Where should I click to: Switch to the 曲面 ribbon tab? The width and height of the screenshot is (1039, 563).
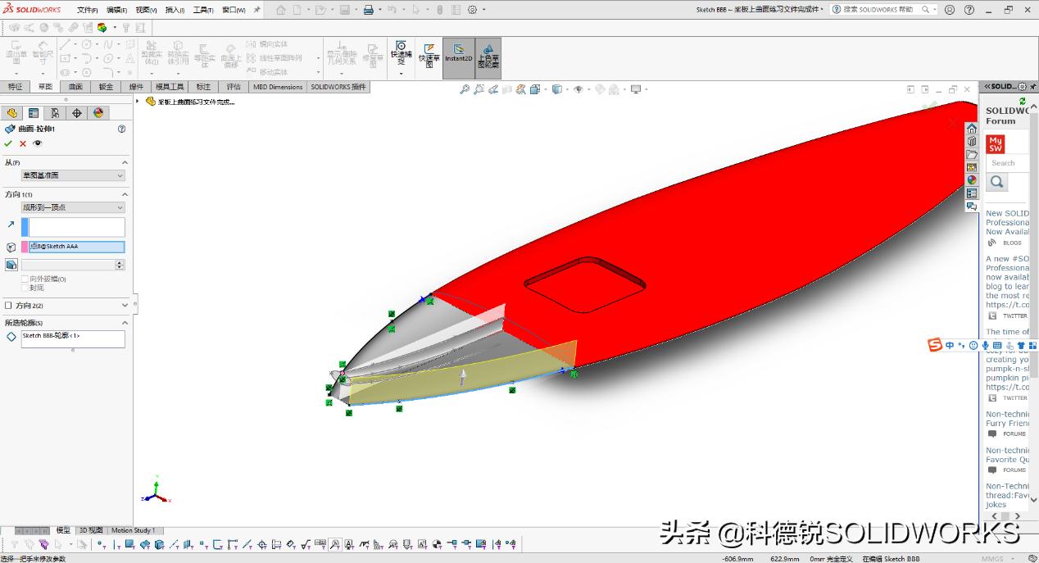pyautogui.click(x=75, y=87)
